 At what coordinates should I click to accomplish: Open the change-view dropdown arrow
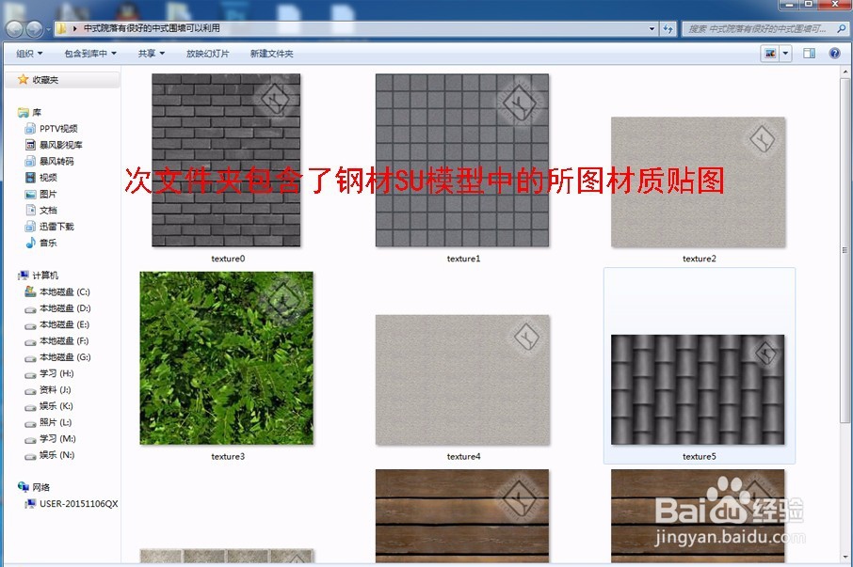coord(784,53)
